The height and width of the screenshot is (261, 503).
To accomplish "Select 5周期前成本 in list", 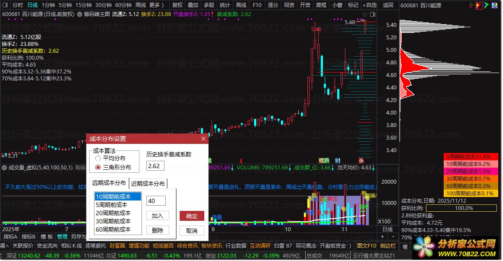I will 118,205.
